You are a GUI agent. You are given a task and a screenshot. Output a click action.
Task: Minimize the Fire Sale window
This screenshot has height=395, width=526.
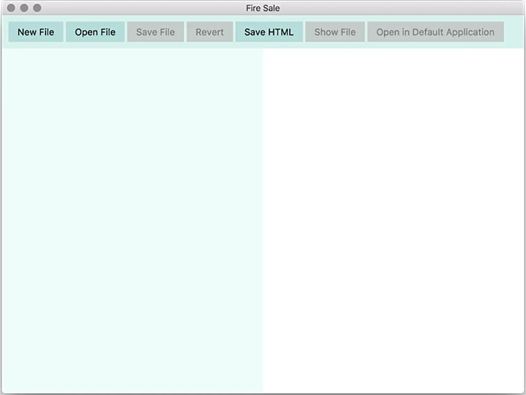pyautogui.click(x=24, y=8)
